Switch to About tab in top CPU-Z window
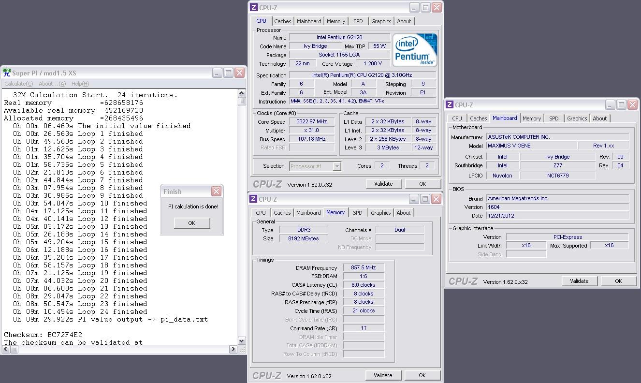Screen dimensions: 641x383 (404, 21)
